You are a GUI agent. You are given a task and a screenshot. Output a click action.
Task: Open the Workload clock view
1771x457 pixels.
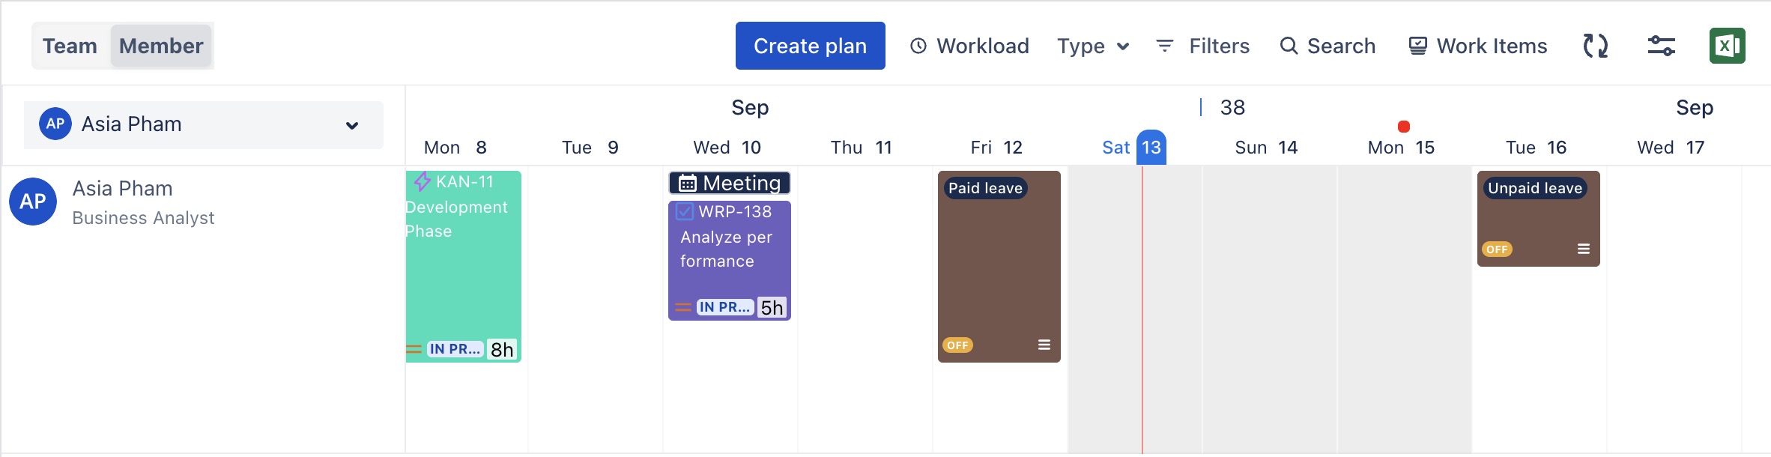(969, 46)
